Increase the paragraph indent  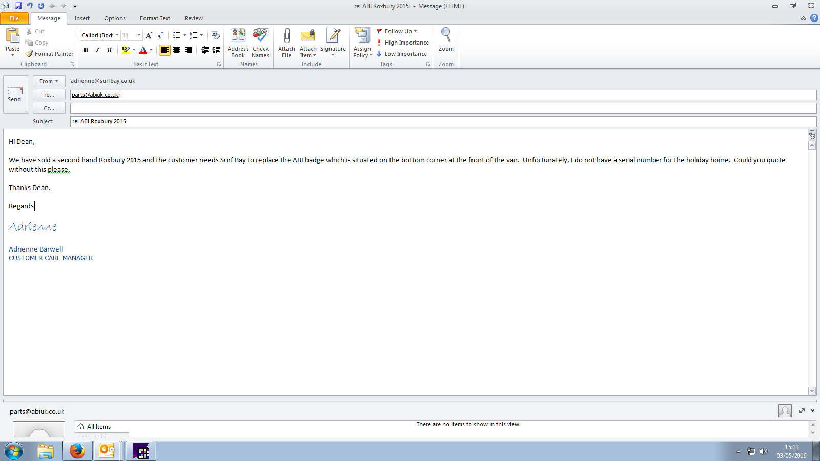[x=217, y=50]
